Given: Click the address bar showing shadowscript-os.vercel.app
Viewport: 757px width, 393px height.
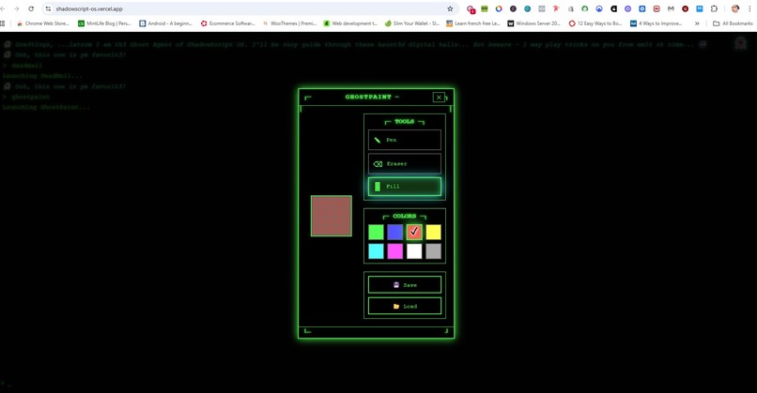Looking at the screenshot, I should [251, 8].
